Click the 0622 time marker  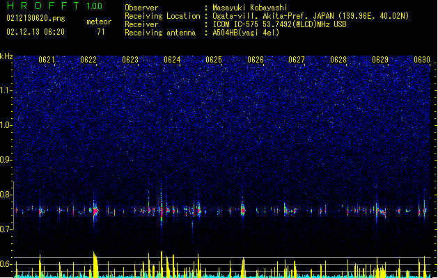tap(88, 60)
